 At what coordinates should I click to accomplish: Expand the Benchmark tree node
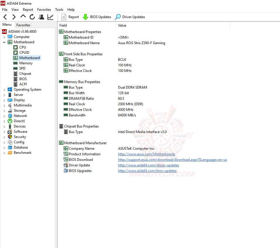[x=4, y=153]
